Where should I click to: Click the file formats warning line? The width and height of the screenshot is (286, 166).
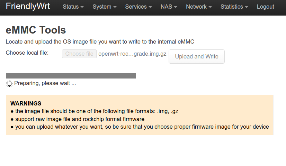pyautogui.click(x=94, y=111)
